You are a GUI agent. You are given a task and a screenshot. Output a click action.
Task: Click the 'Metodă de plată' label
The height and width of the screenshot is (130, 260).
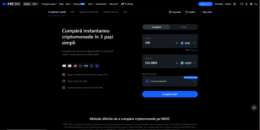click(x=149, y=74)
